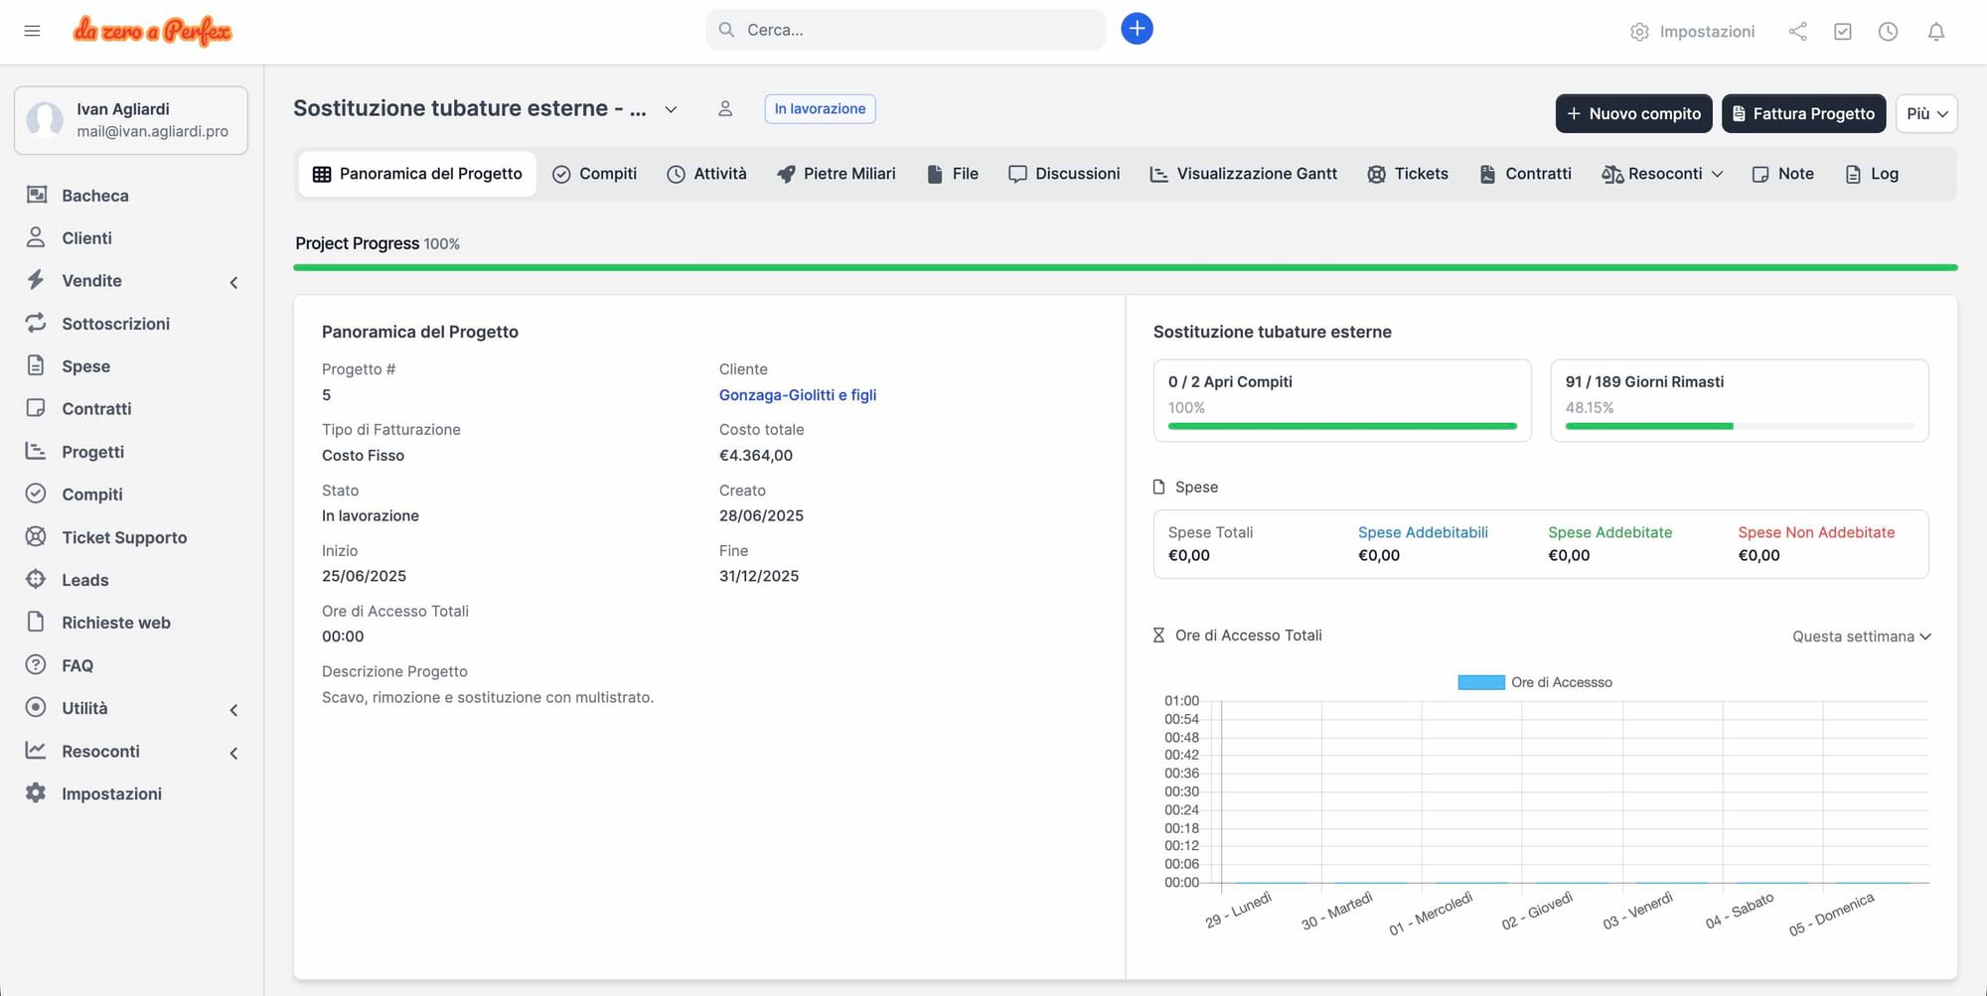Screen dimensions: 1987x996
Task: Click the timer clock icon
Action: (x=1888, y=32)
